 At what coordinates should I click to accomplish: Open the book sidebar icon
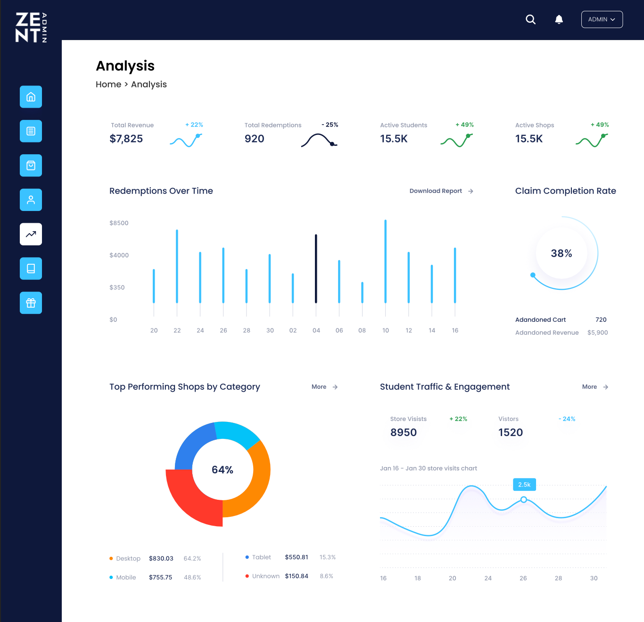tap(31, 269)
